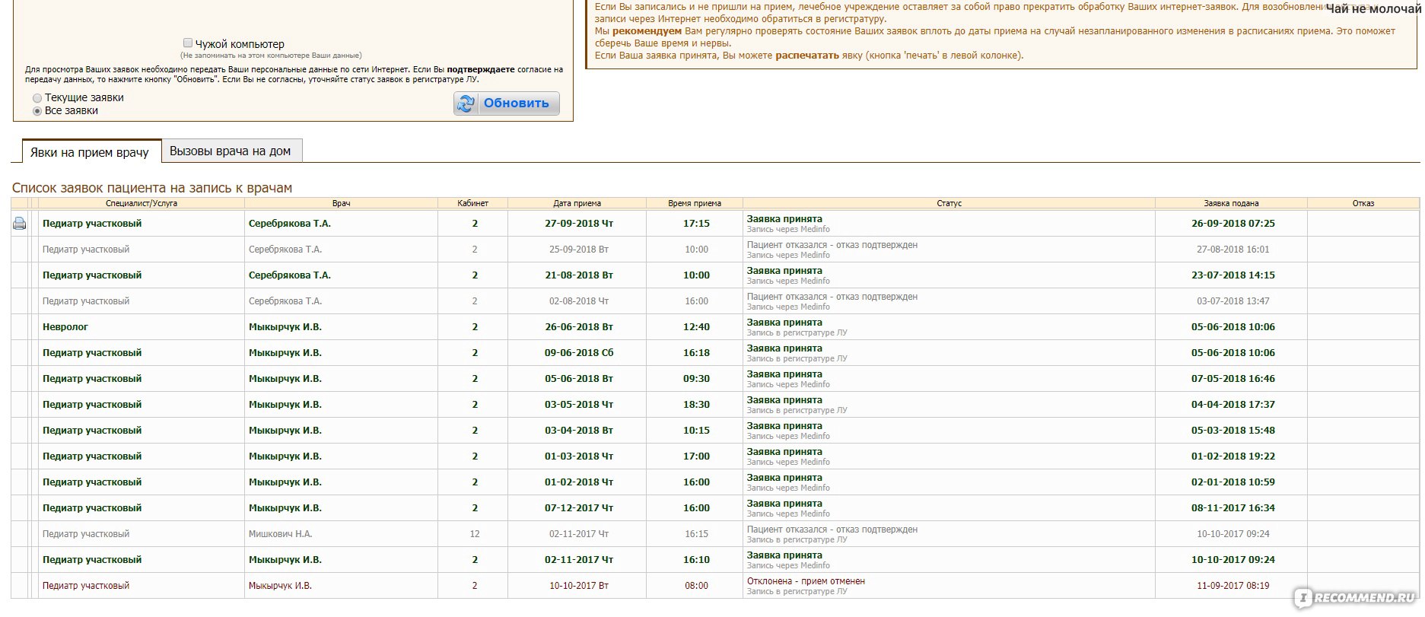Click the appointment time 17:15
This screenshot has width=1425, height=617.
696,224
